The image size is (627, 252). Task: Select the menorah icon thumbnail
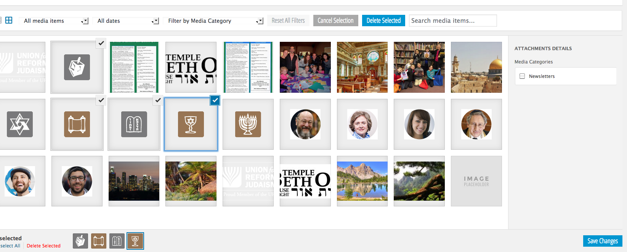(248, 124)
